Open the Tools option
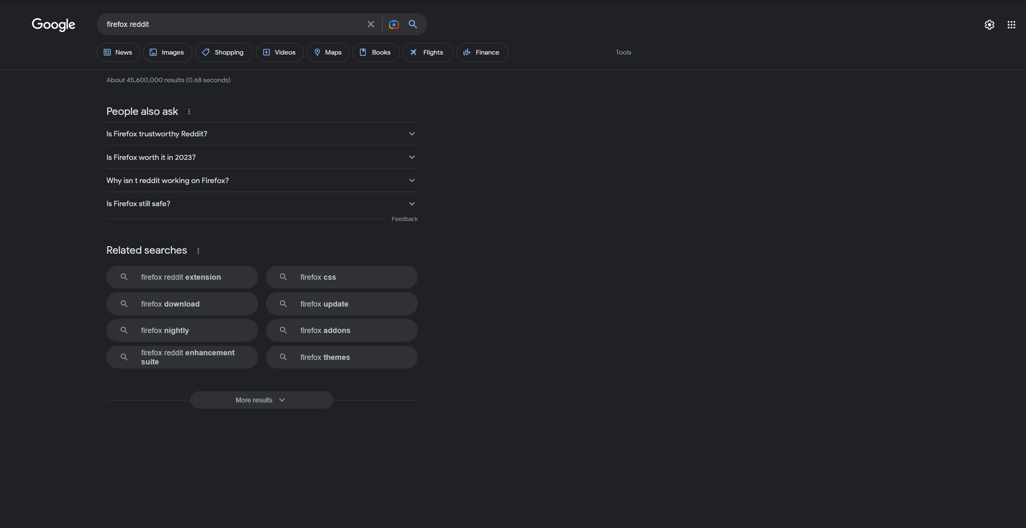This screenshot has height=528, width=1026. tap(623, 52)
